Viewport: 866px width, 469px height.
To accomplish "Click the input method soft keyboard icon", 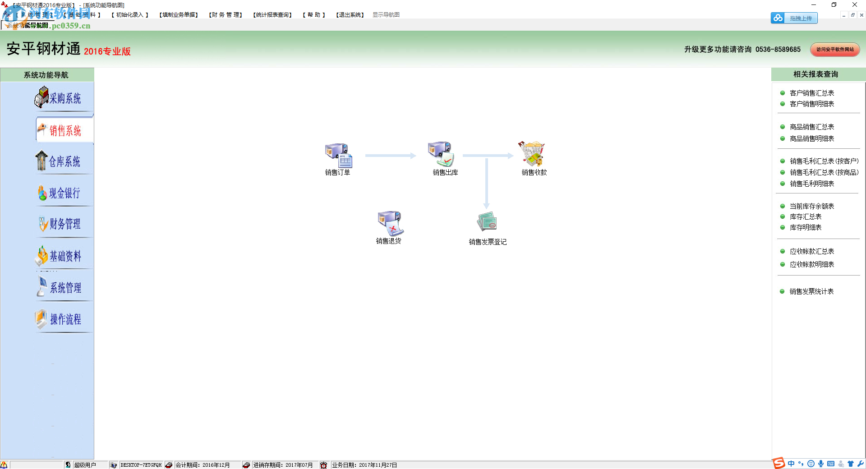I will click(x=831, y=464).
